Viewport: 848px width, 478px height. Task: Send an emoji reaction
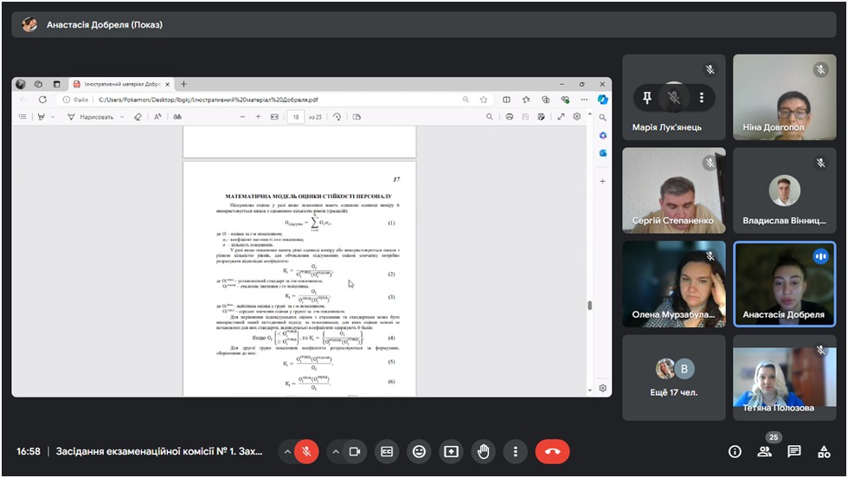click(x=420, y=451)
